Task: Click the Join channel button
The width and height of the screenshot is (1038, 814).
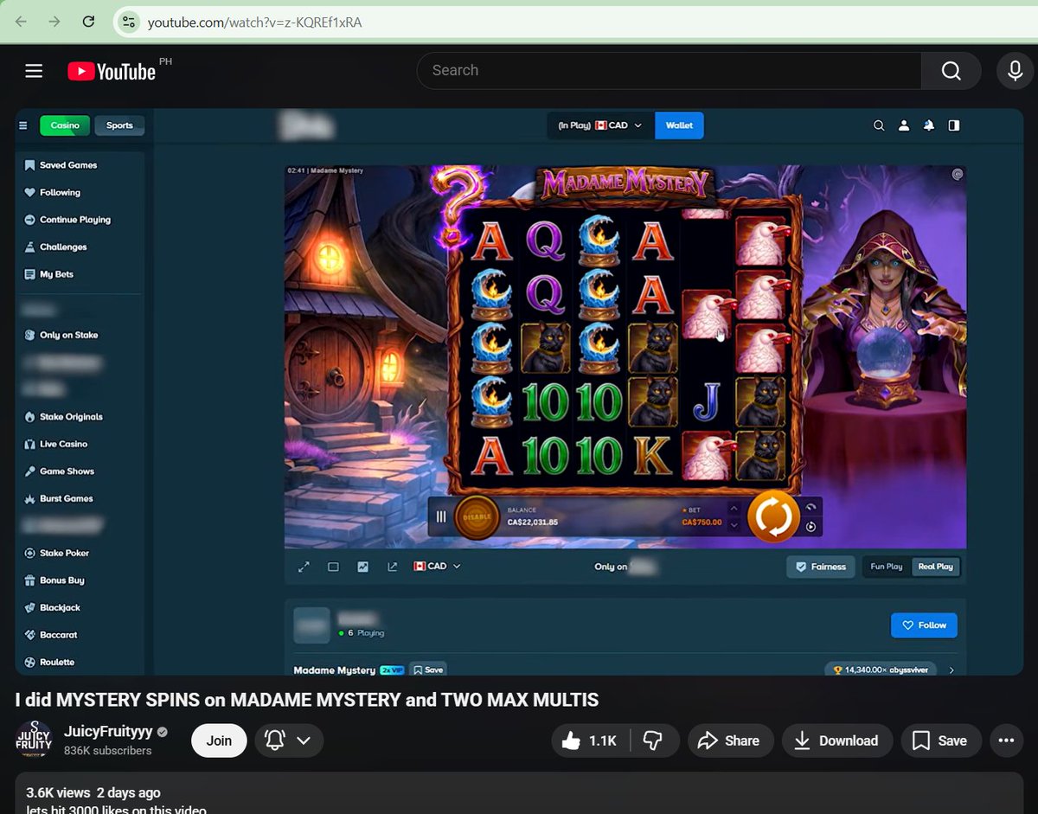Action: [219, 740]
